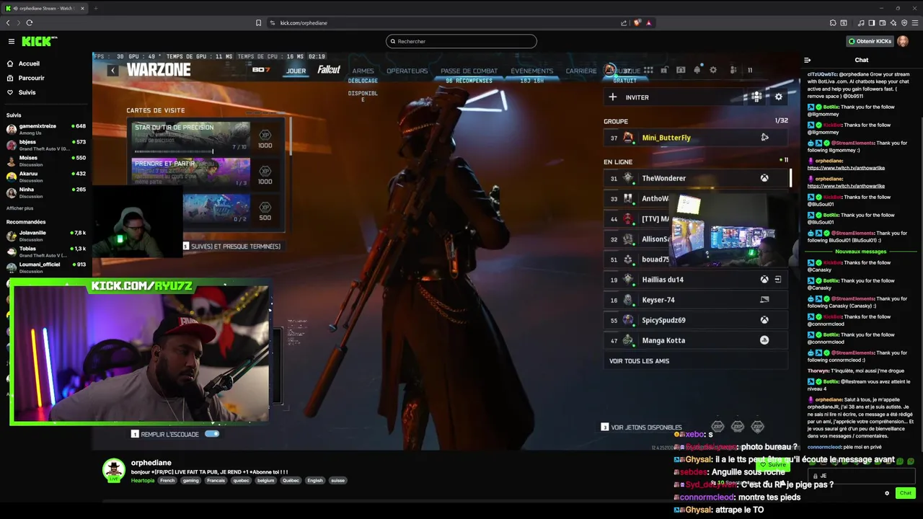Open a new browser tab
Screen dimensions: 923x519
tap(95, 8)
